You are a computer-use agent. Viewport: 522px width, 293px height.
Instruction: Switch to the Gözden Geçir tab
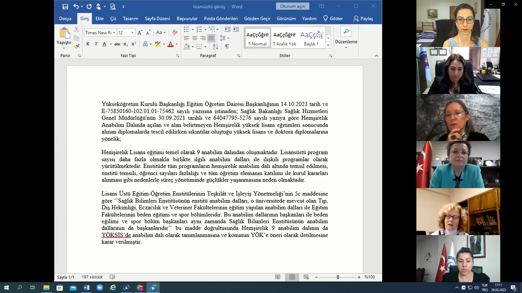click(x=257, y=18)
